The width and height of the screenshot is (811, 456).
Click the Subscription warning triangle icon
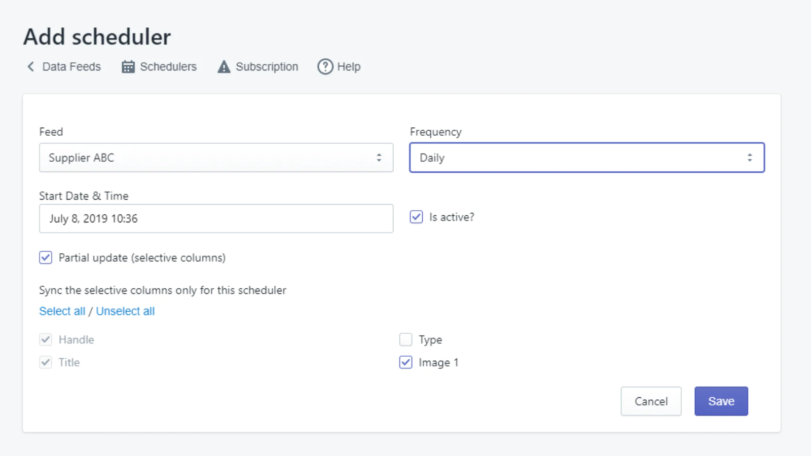(x=224, y=67)
